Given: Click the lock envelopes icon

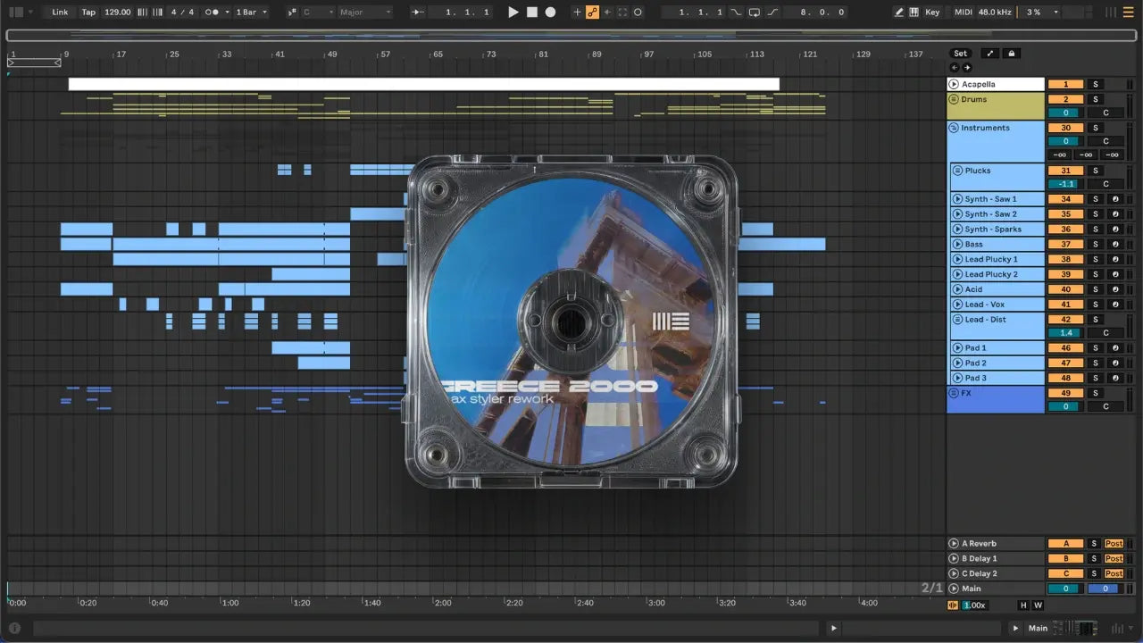Looking at the screenshot, I should click(1011, 54).
